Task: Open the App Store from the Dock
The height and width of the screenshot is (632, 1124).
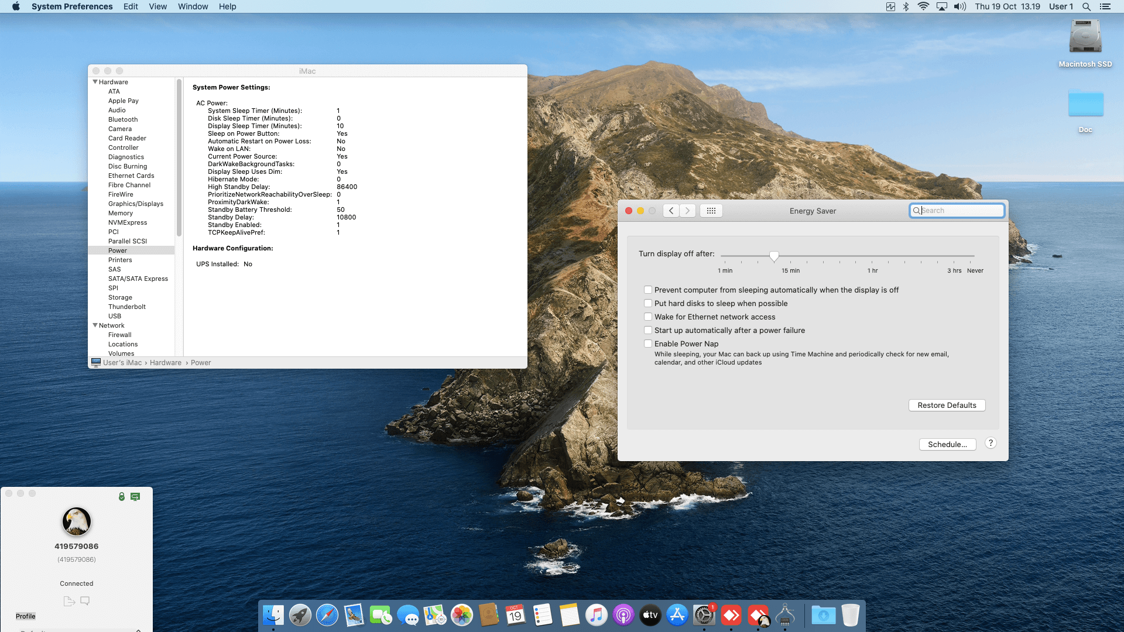Action: [677, 615]
